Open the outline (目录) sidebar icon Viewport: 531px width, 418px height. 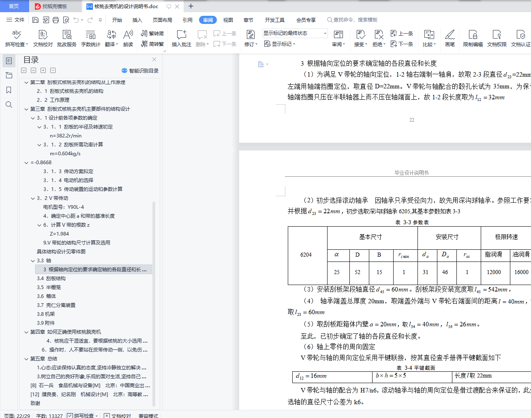[x=9, y=61]
